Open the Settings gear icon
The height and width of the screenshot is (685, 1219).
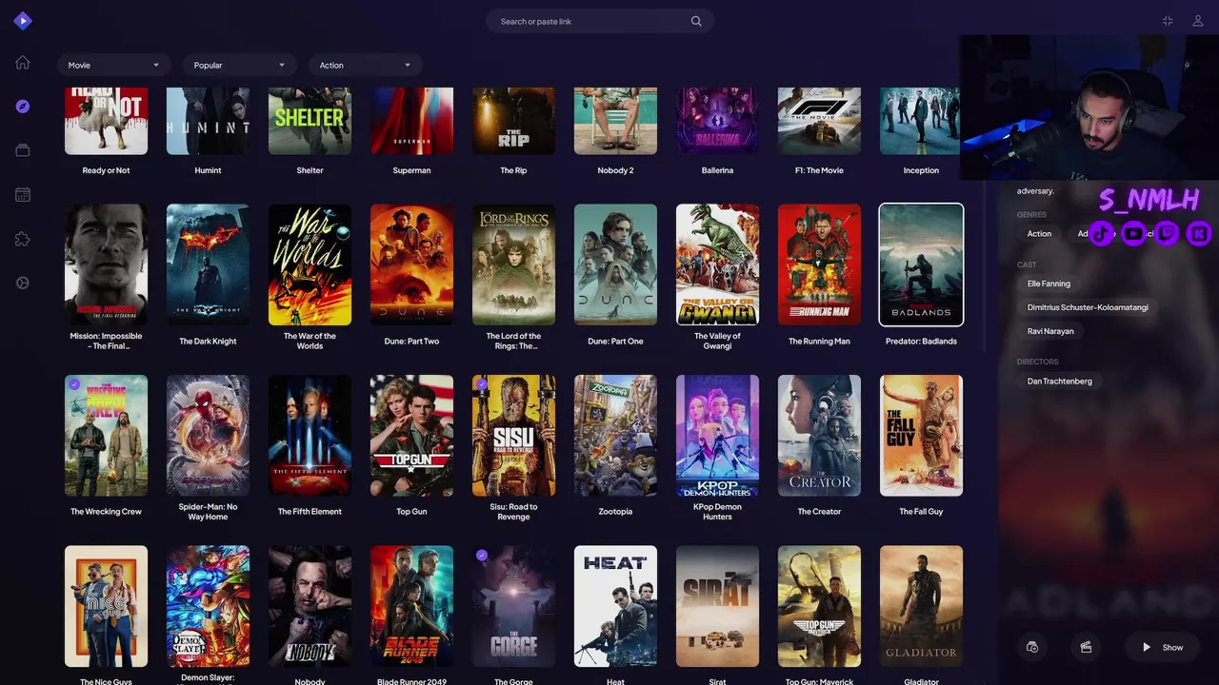23,283
